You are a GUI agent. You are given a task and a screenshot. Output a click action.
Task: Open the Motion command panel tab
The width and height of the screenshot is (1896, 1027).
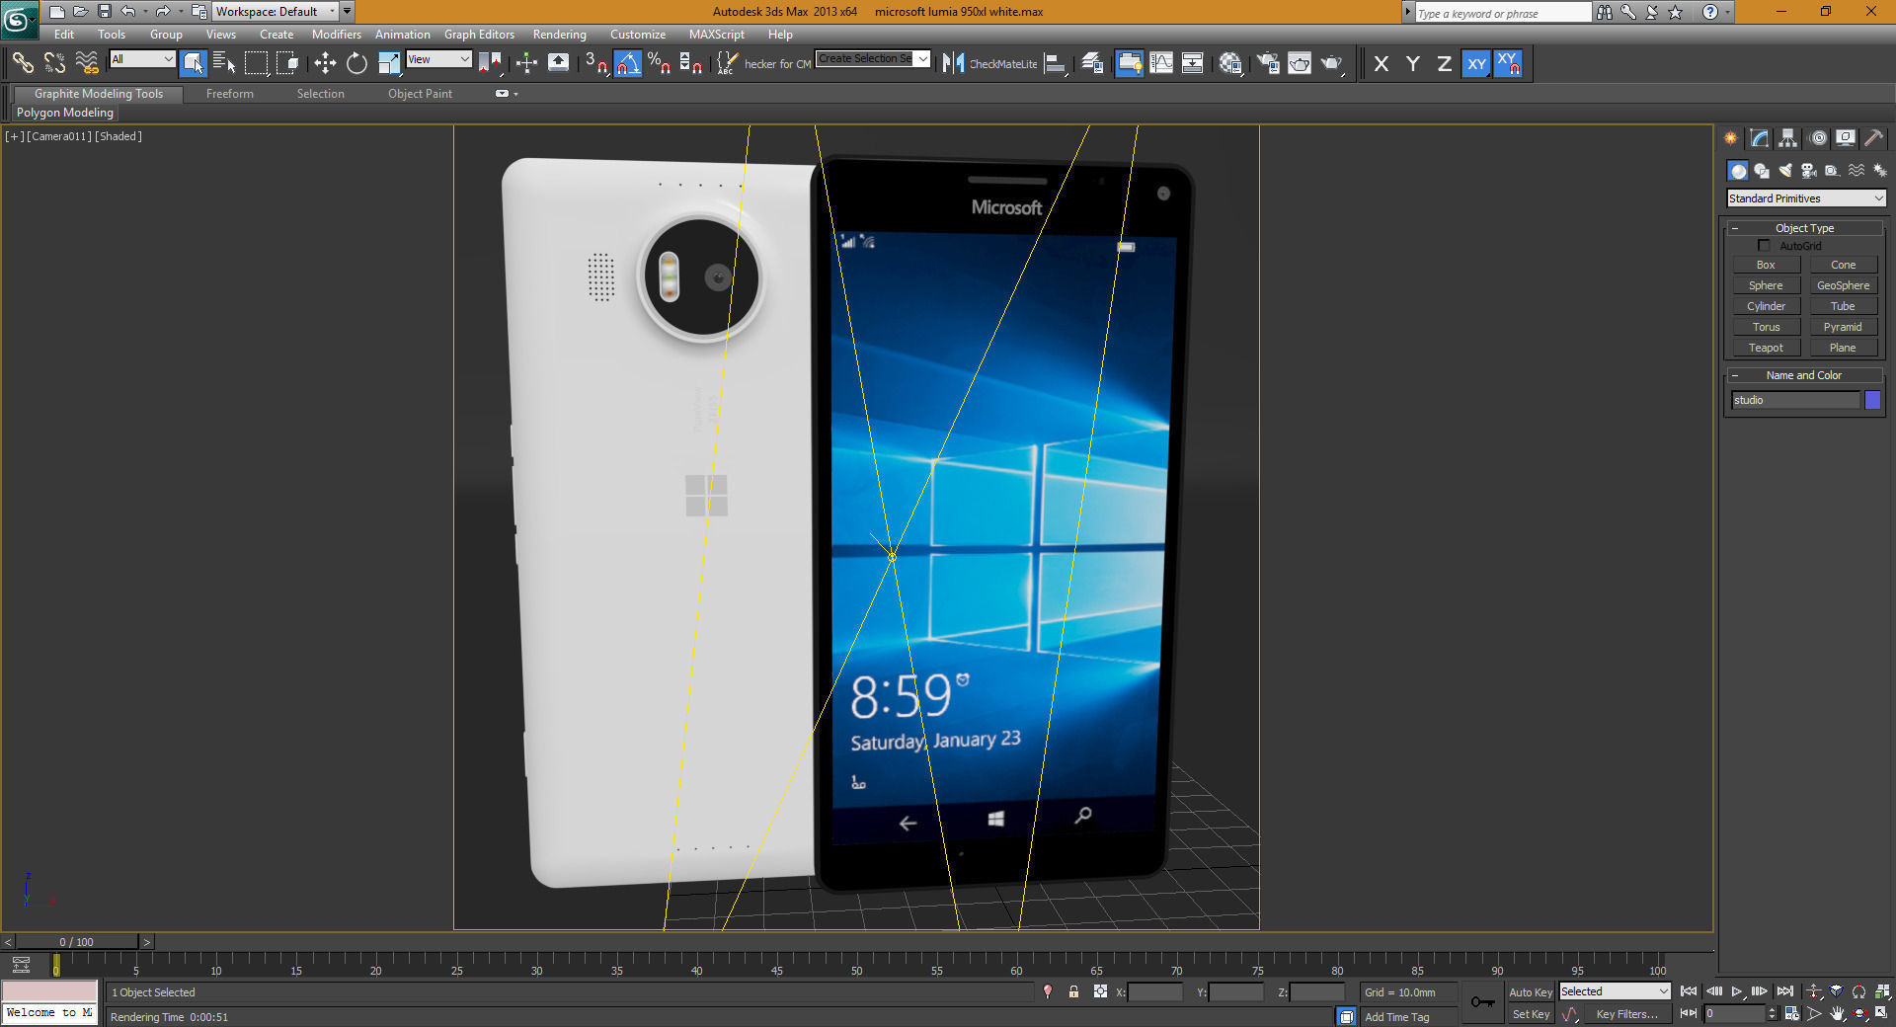(1818, 138)
